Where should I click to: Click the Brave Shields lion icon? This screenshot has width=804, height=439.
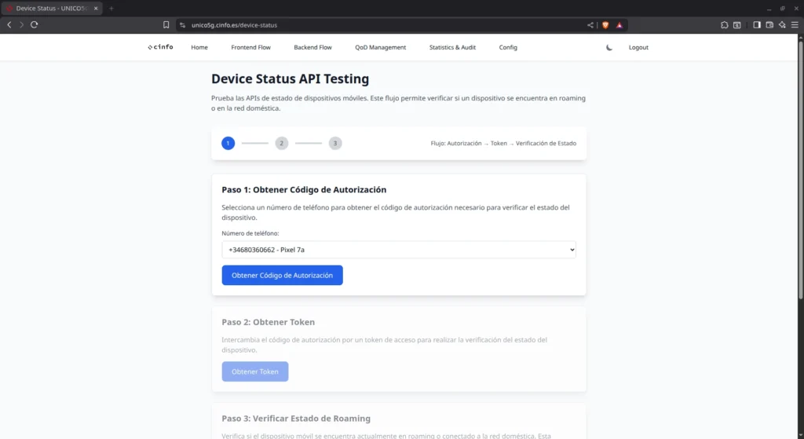coord(605,25)
